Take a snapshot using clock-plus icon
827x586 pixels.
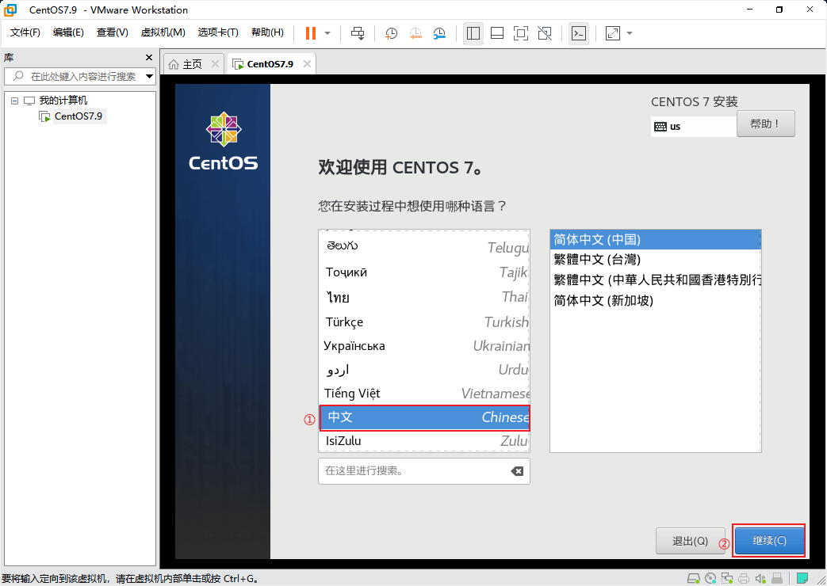tap(392, 33)
